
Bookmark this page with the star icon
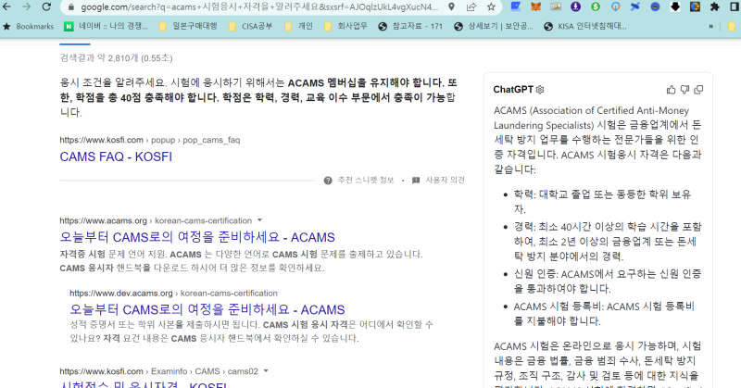pyautogui.click(x=491, y=6)
